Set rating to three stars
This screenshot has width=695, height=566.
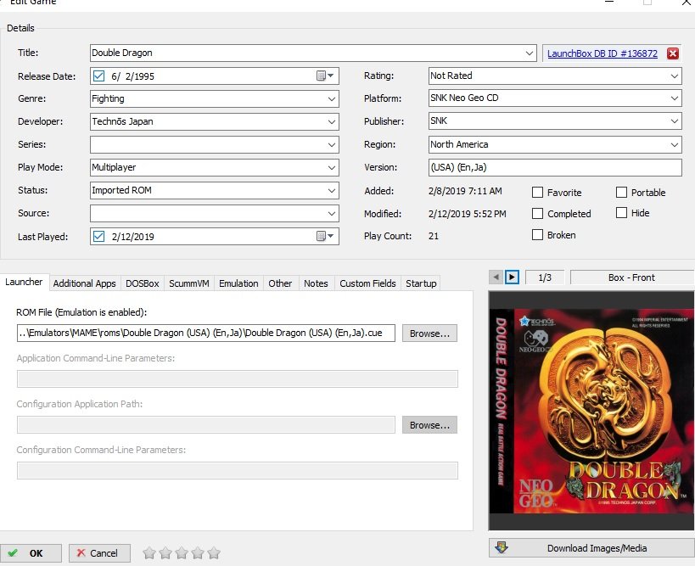click(x=182, y=552)
